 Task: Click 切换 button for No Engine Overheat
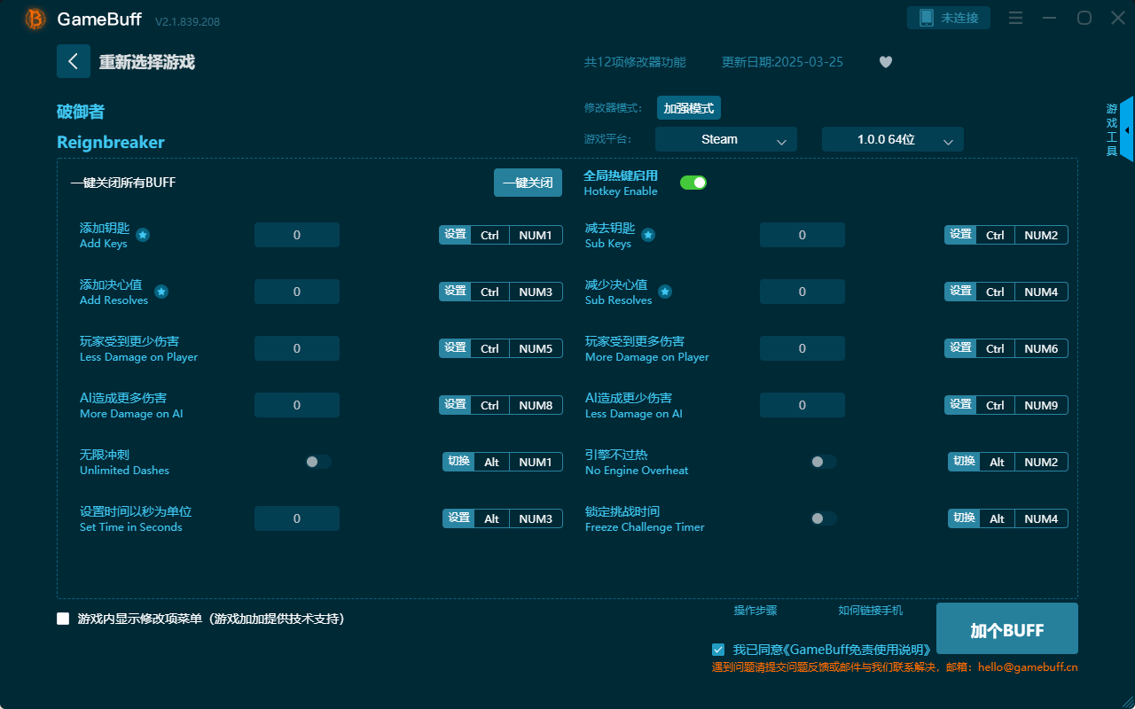pos(964,462)
